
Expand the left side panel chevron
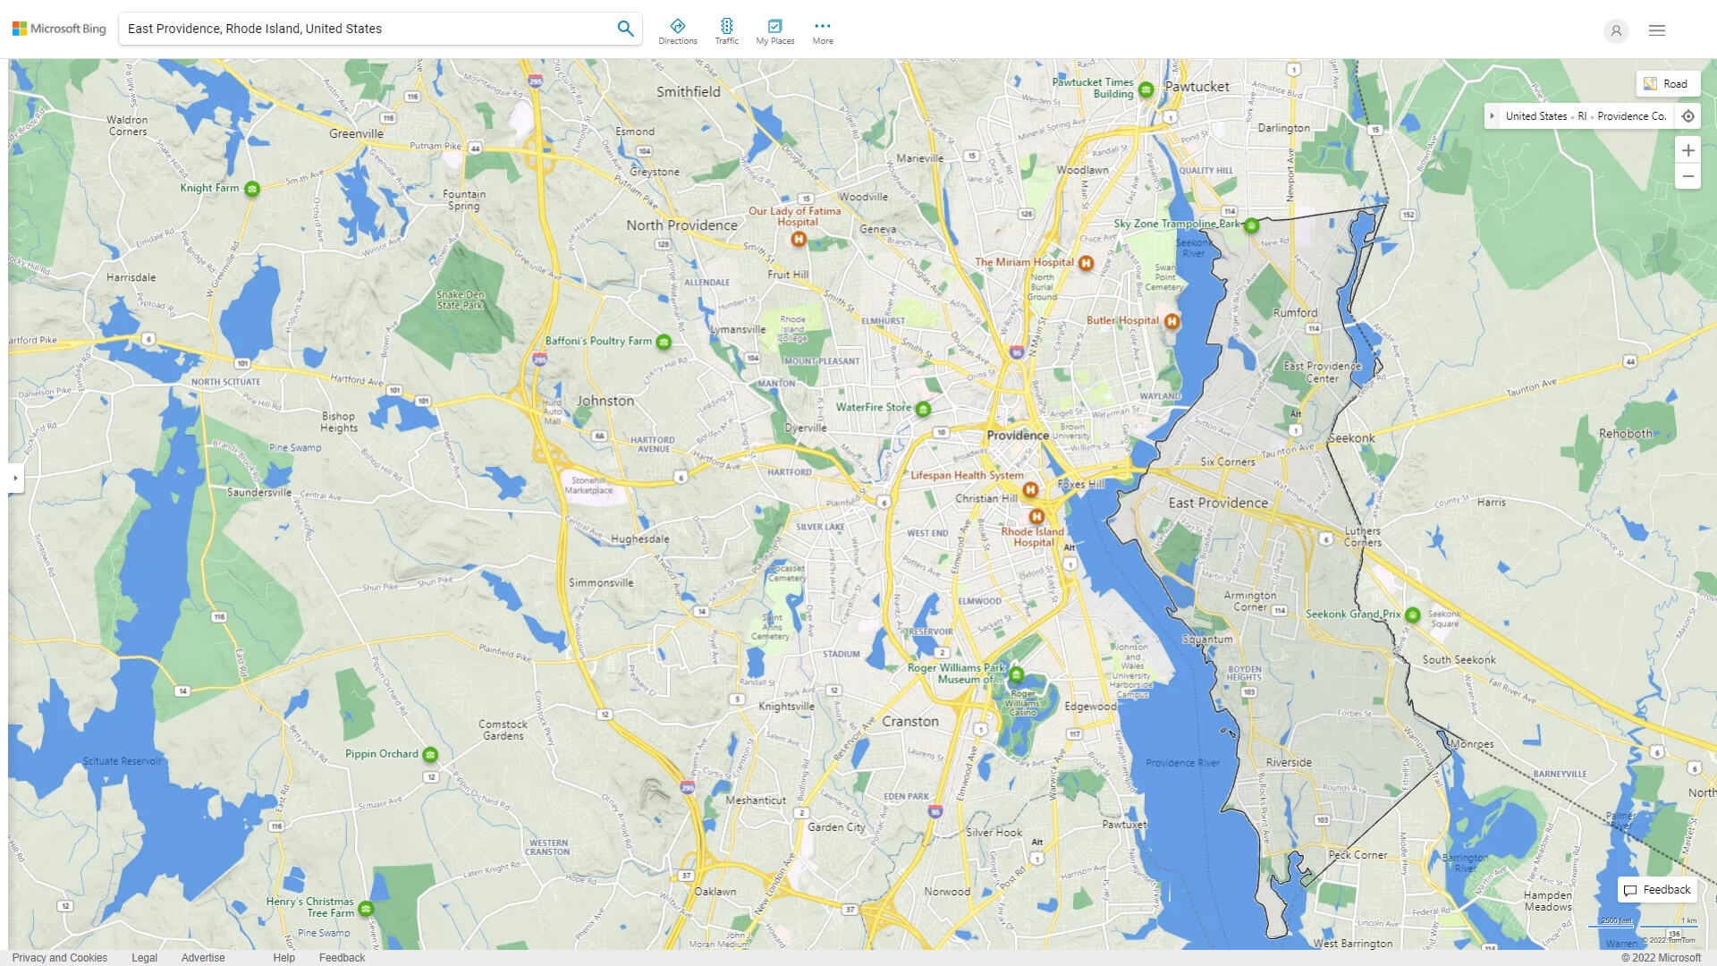15,479
